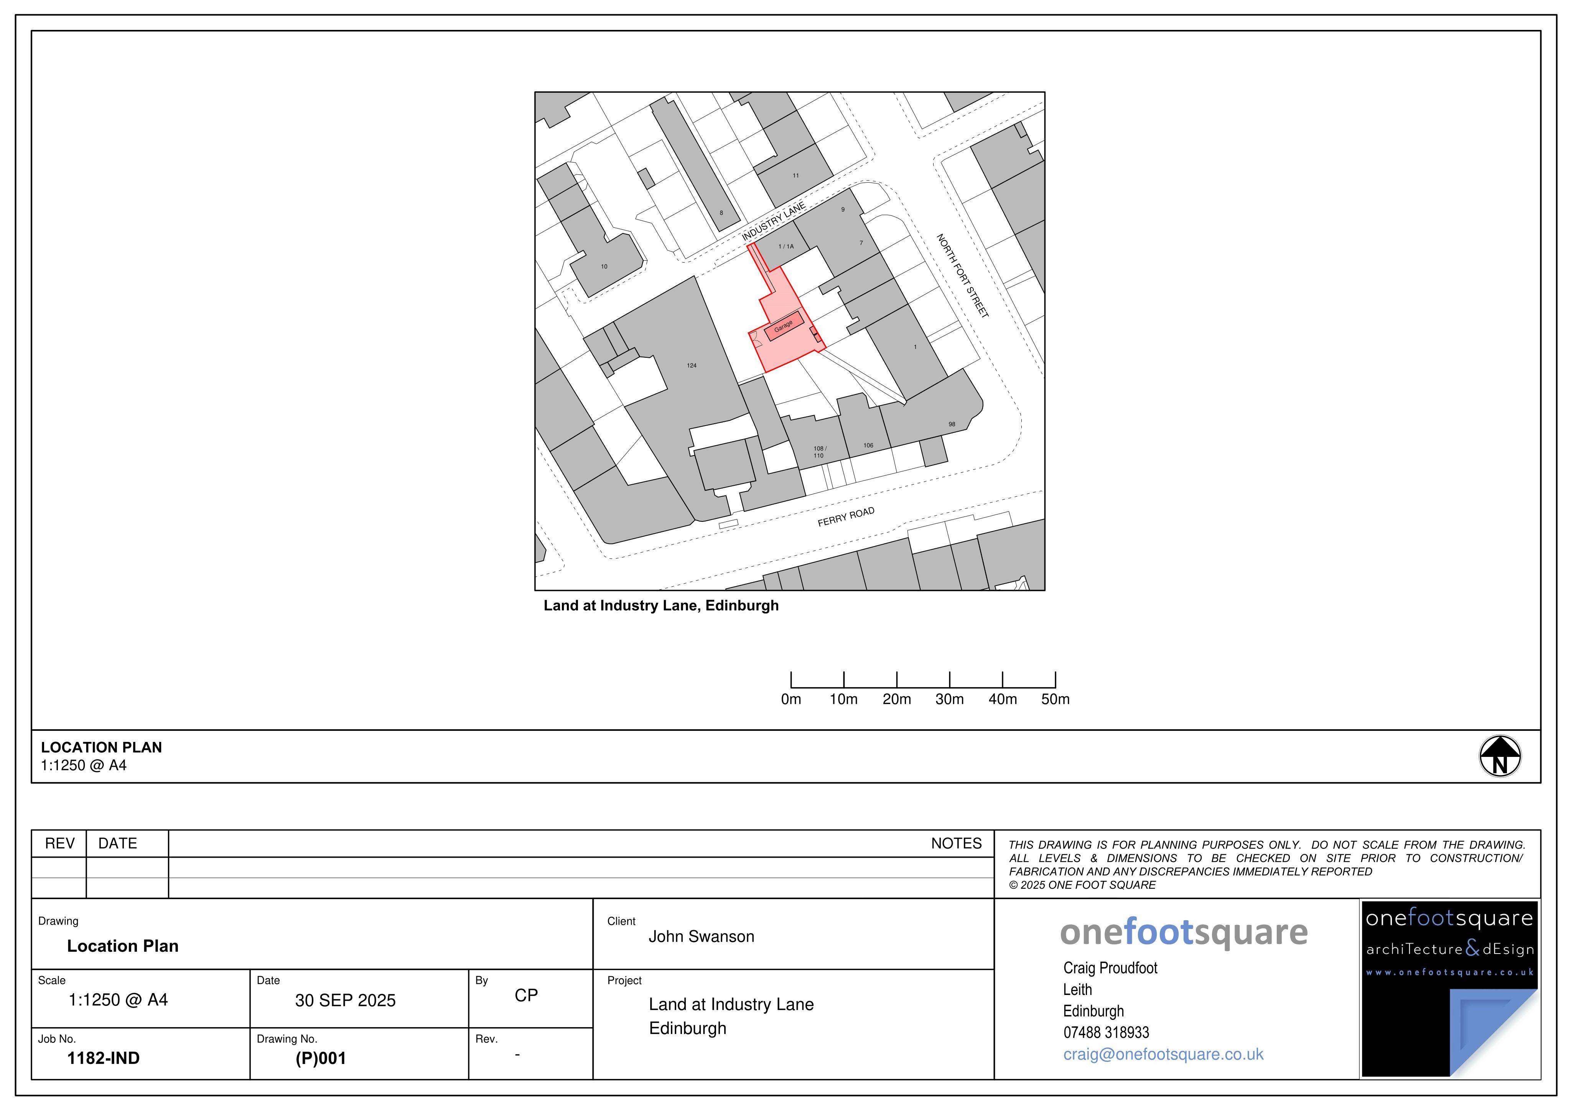Image resolution: width=1571 pixels, height=1110 pixels.
Task: Click building label 1 / 1A
Action: (785, 246)
